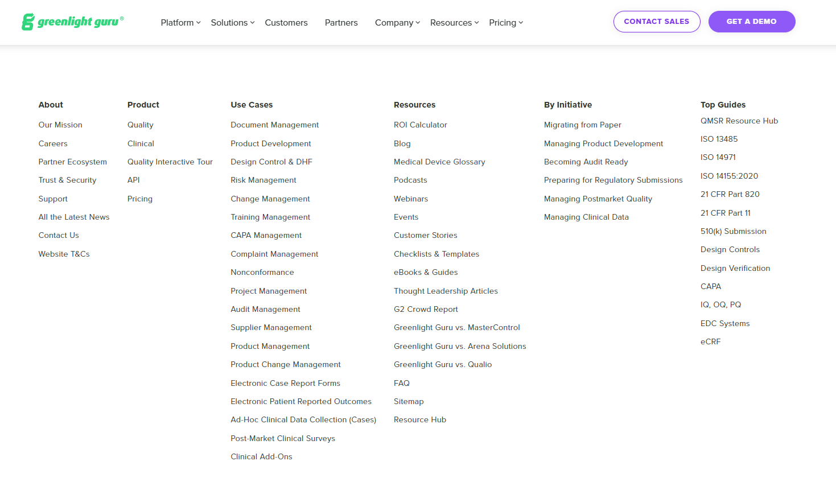
Task: Open Clinical Add-Ons link
Action: click(261, 456)
